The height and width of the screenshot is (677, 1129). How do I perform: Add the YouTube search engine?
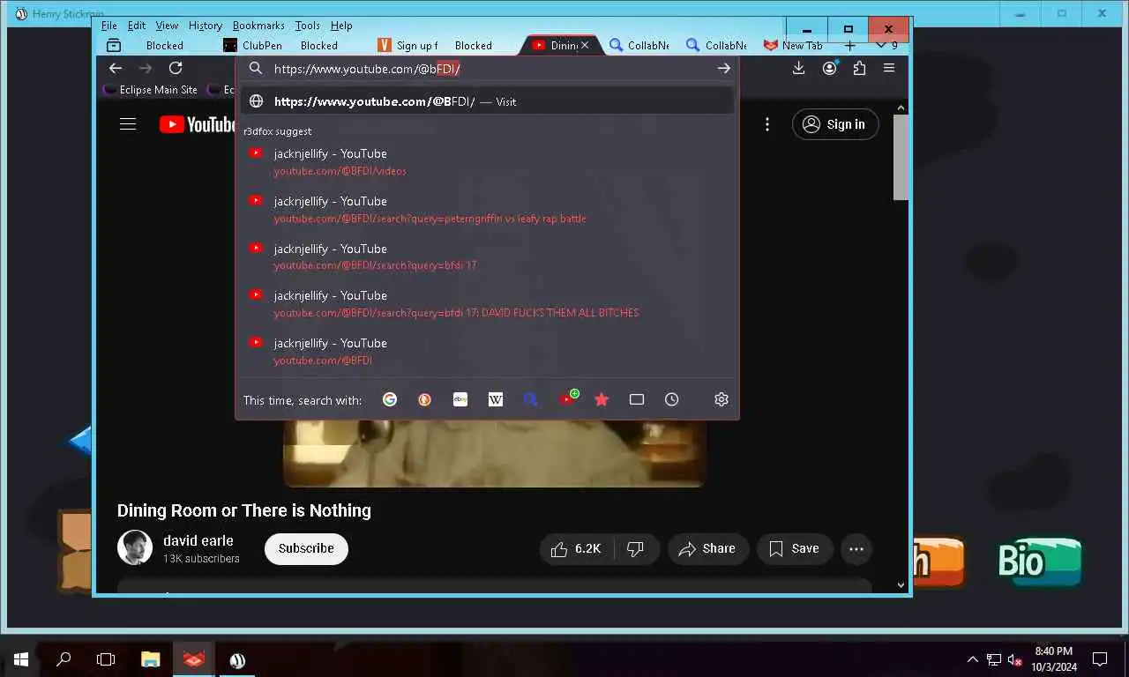pyautogui.click(x=567, y=398)
